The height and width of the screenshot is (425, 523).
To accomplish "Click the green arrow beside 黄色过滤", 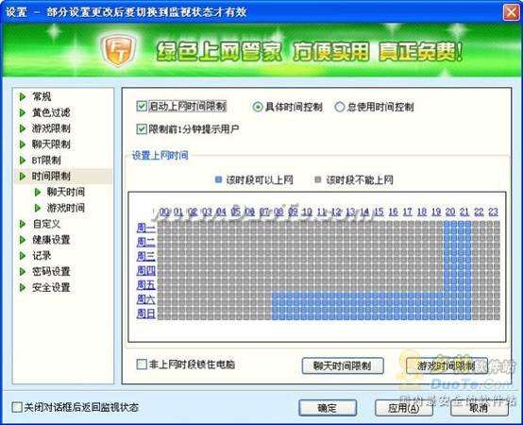I will point(23,112).
